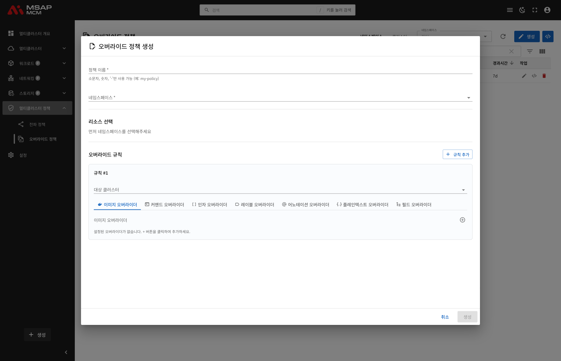Click the code icon in the 7d row
The height and width of the screenshot is (361, 561).
click(x=534, y=76)
